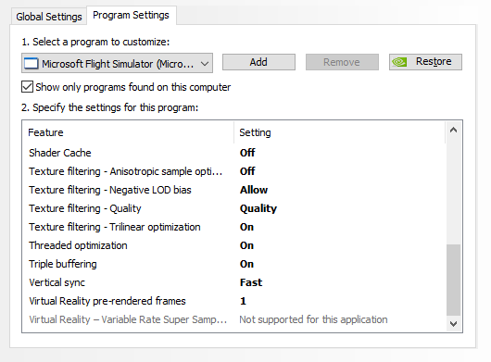
Task: Change Anisotropic sample optimization Off value
Action: tap(247, 171)
